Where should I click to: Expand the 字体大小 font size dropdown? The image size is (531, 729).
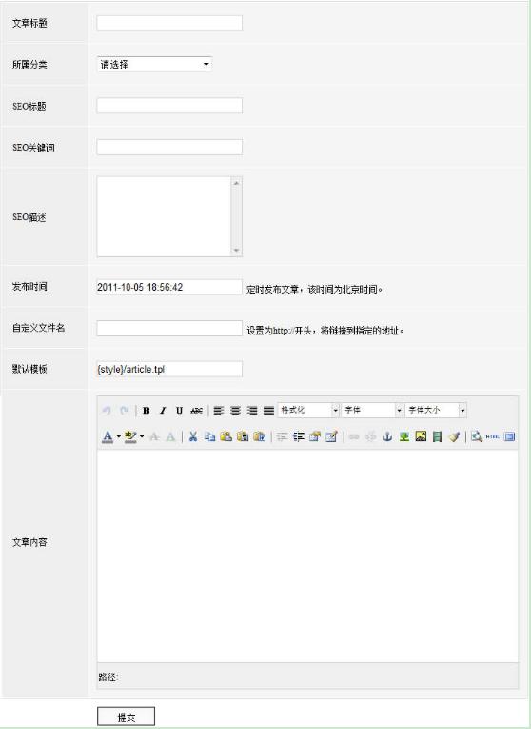[436, 410]
